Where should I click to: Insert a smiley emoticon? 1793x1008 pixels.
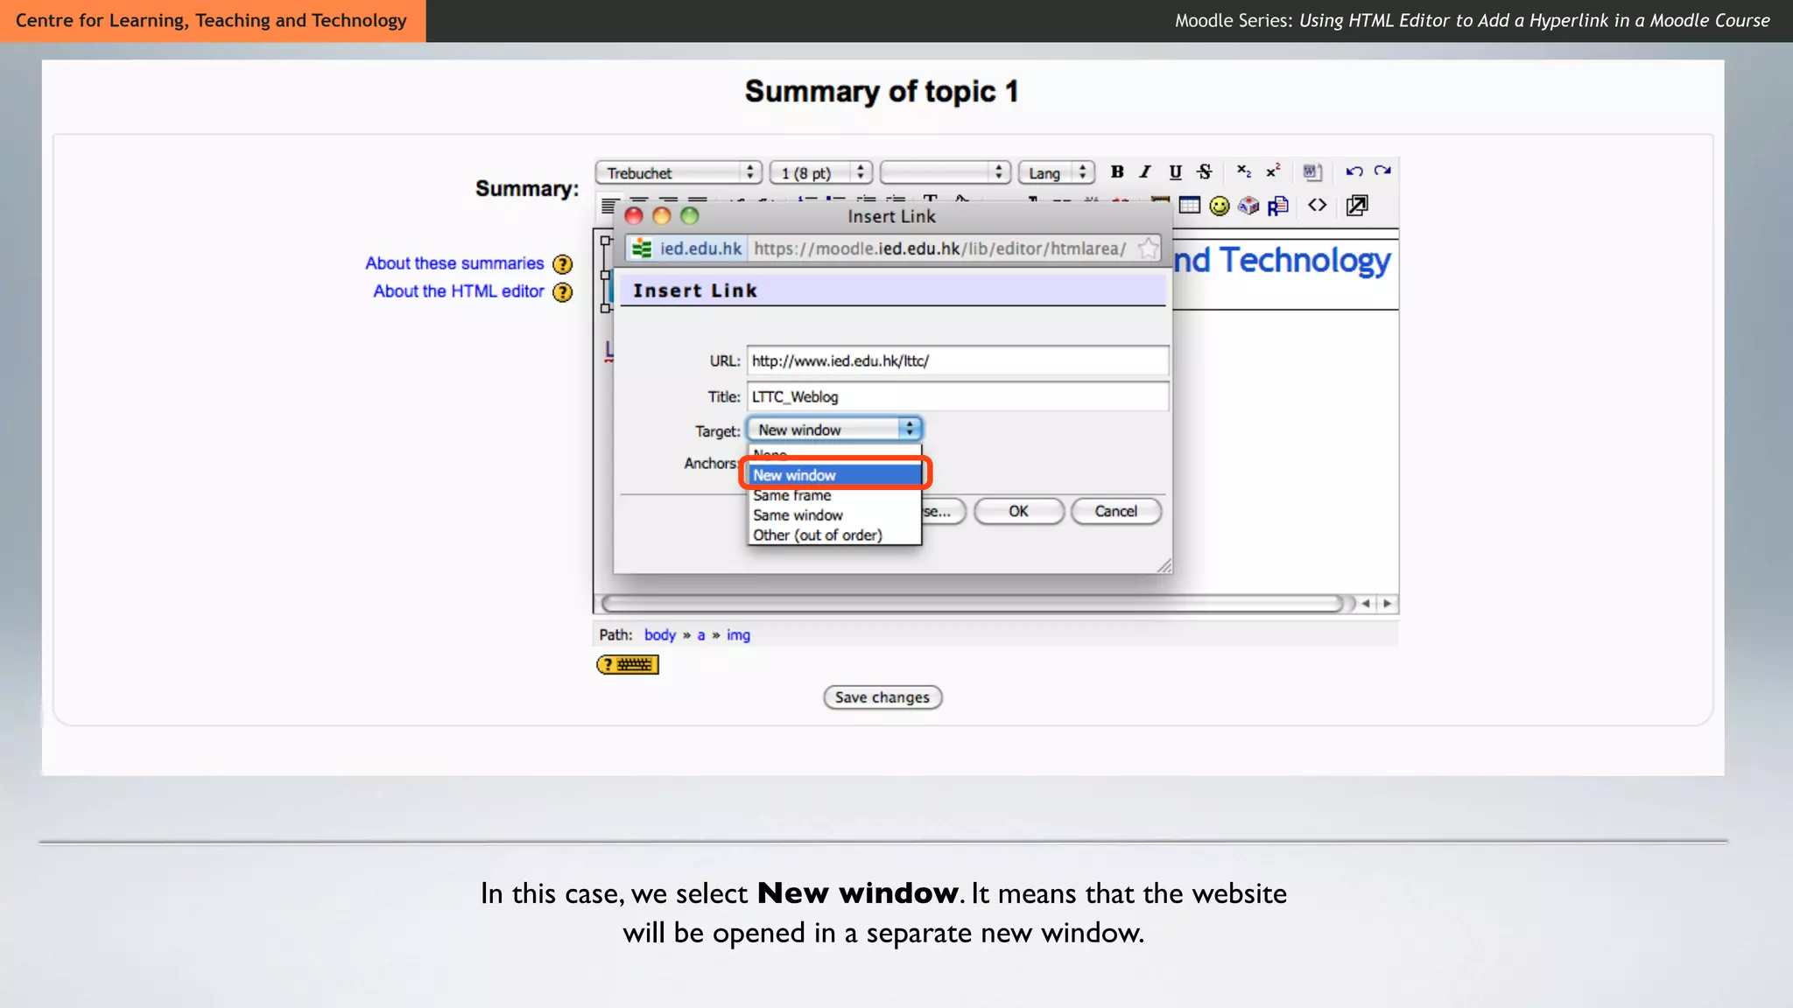pyautogui.click(x=1220, y=206)
